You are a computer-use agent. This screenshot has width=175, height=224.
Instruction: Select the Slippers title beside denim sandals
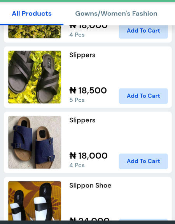[82, 120]
